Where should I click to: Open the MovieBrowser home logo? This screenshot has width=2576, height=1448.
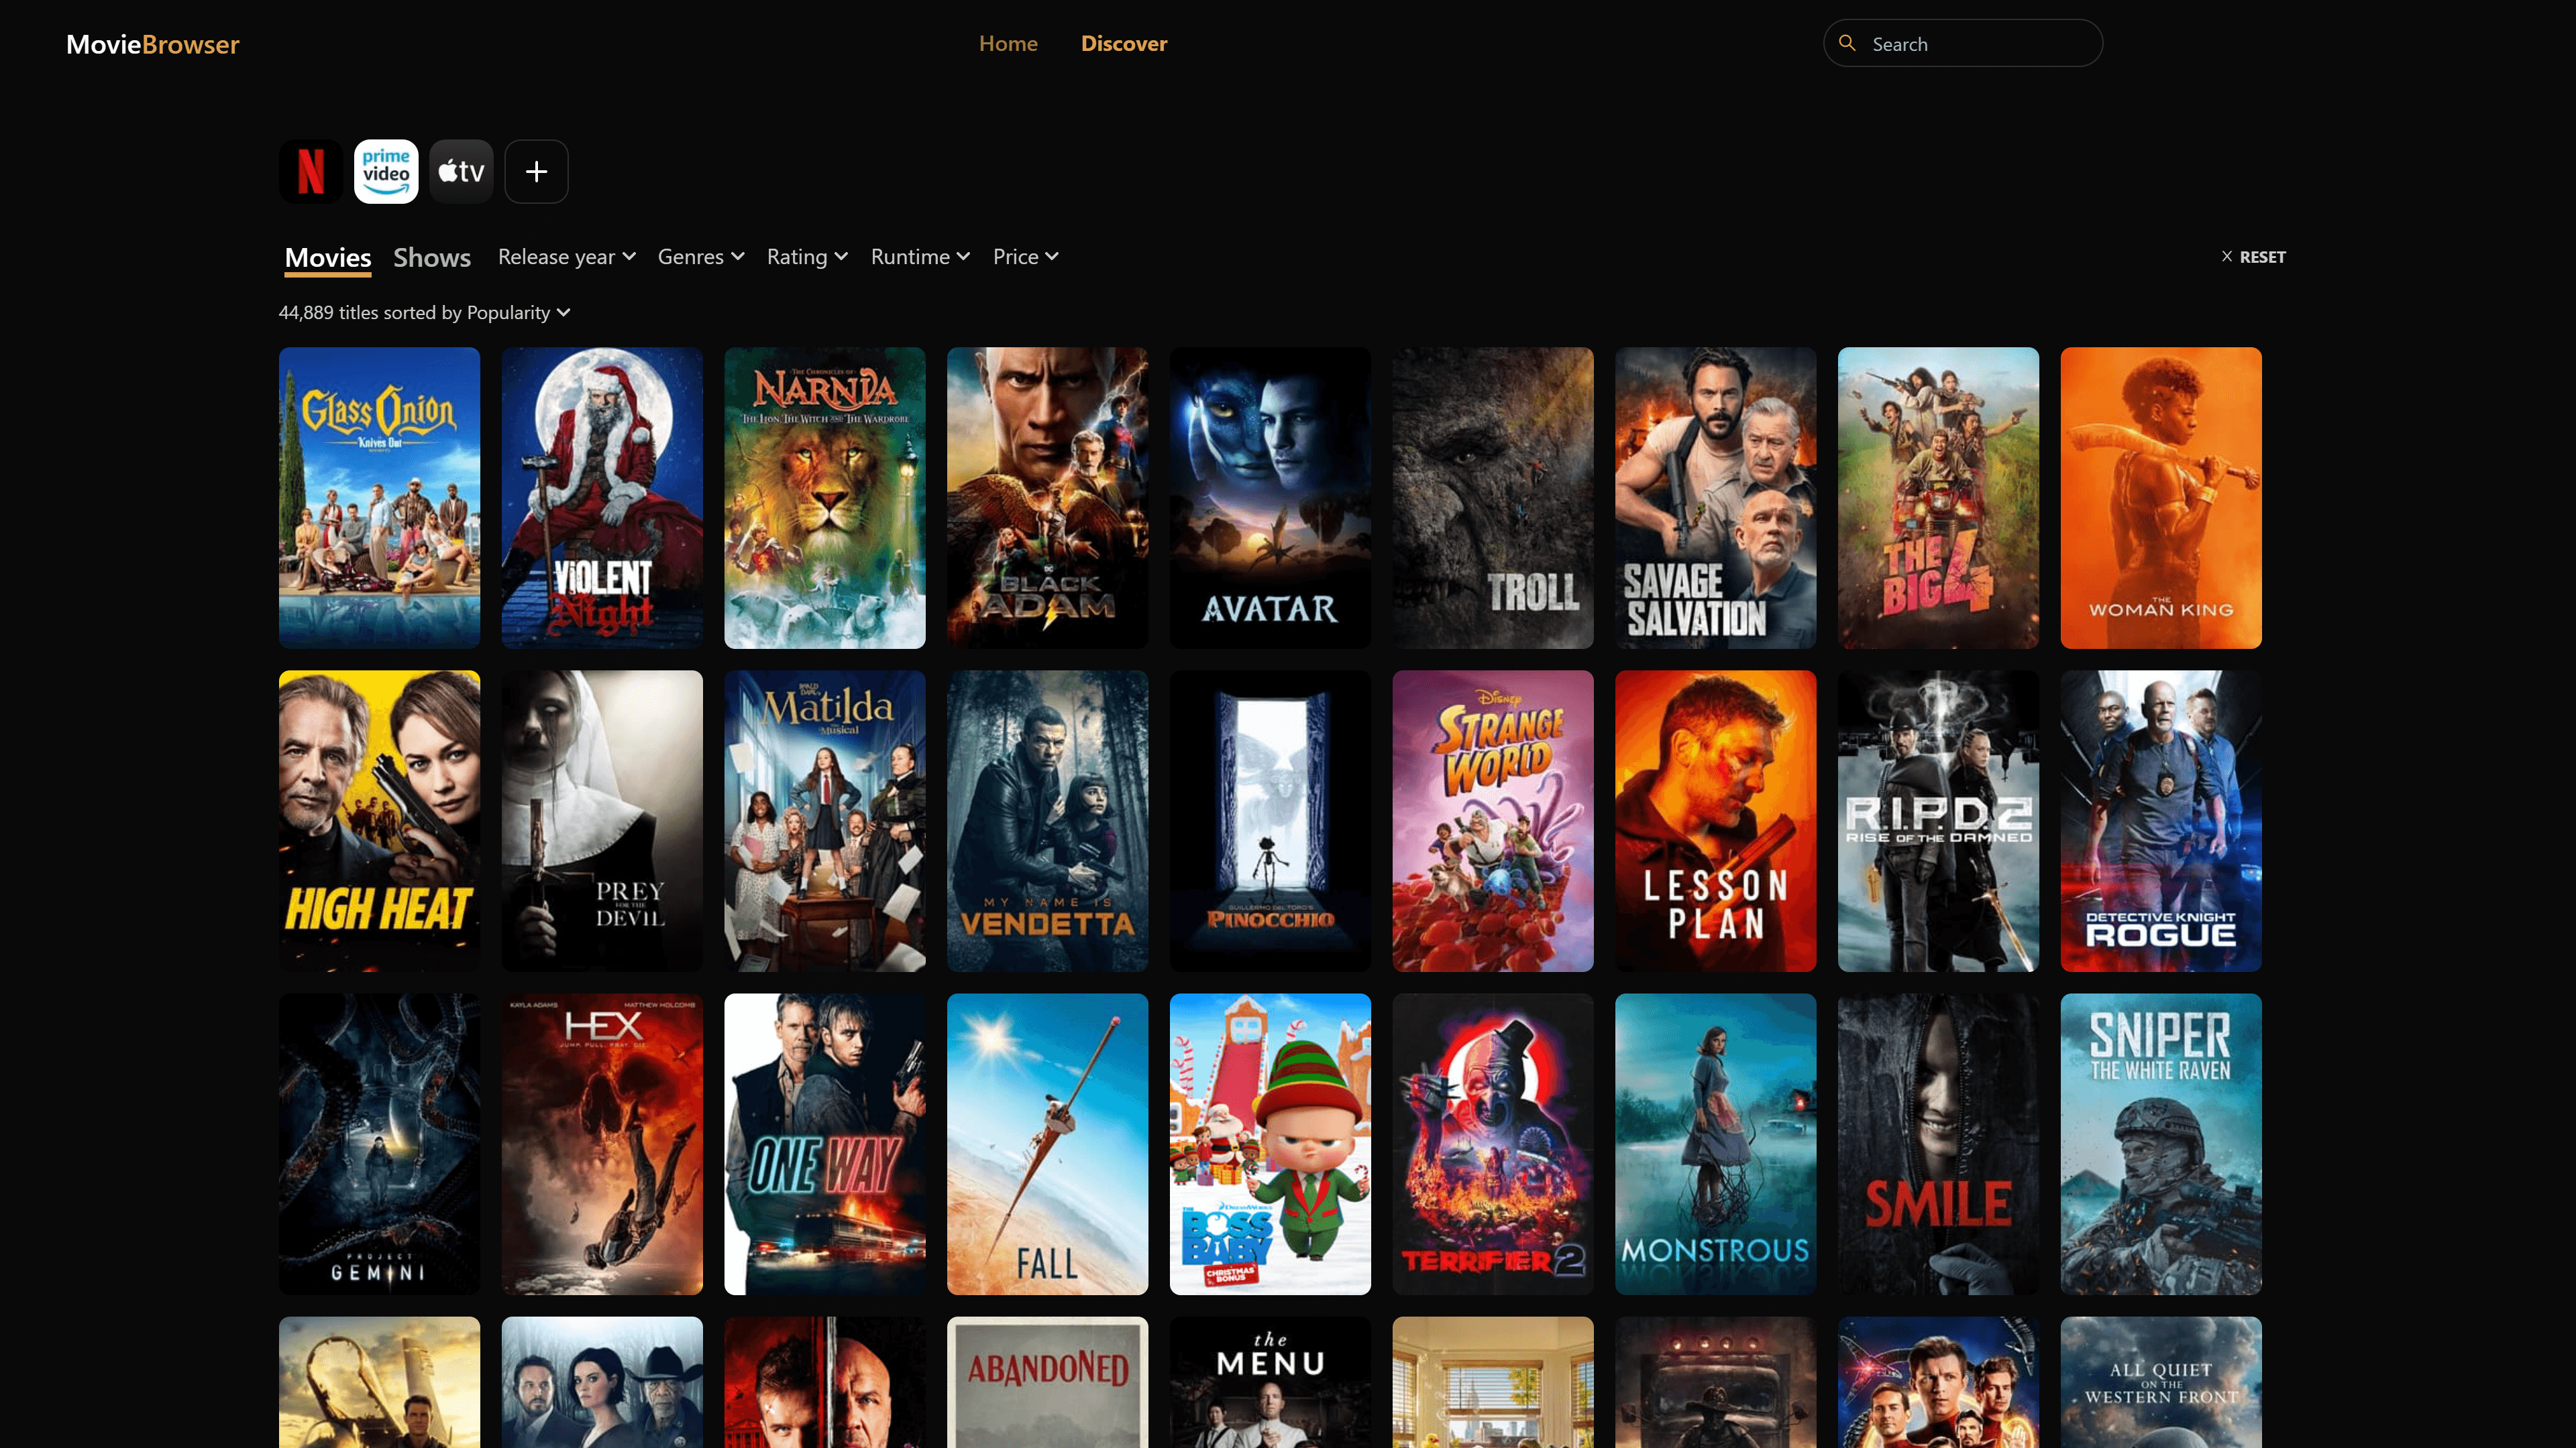[x=152, y=42]
